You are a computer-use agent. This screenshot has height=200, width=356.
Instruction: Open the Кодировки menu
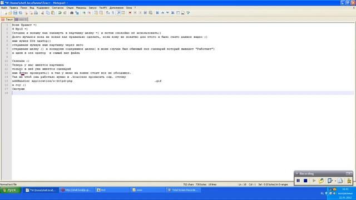click(43, 8)
